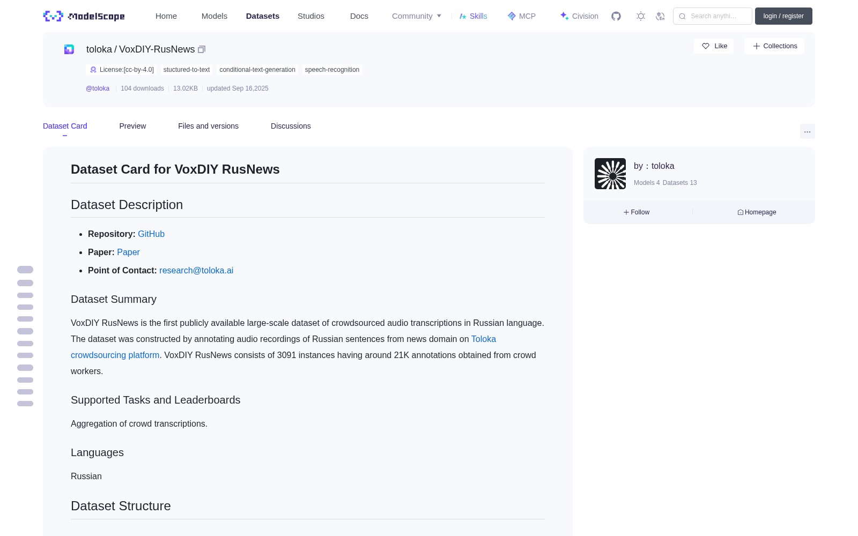Click the first outline marker in the left rail
Screen dimensions: 858x536
point(25,270)
